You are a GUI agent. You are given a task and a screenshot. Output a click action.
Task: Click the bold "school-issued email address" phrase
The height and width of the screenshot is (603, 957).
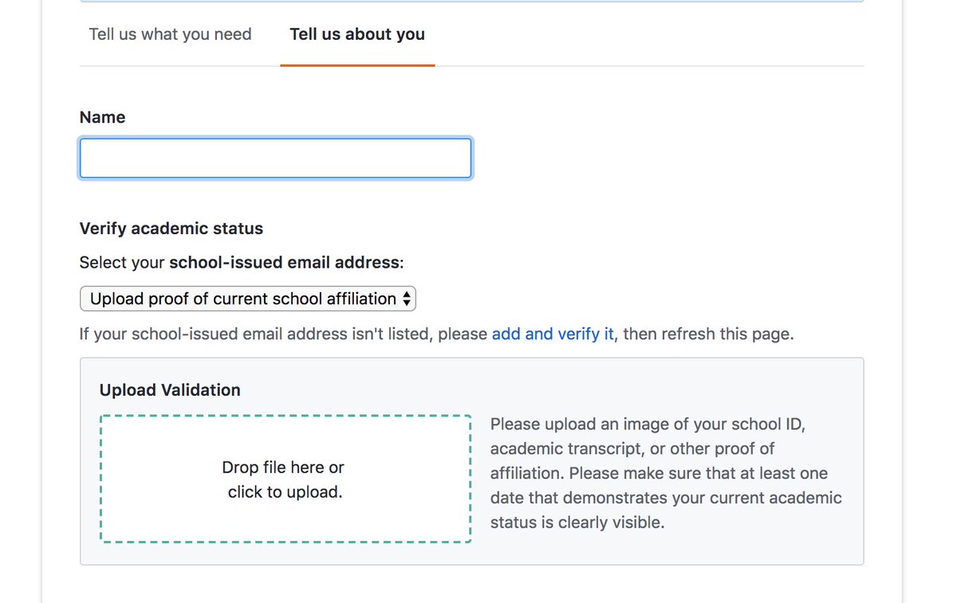[284, 263]
